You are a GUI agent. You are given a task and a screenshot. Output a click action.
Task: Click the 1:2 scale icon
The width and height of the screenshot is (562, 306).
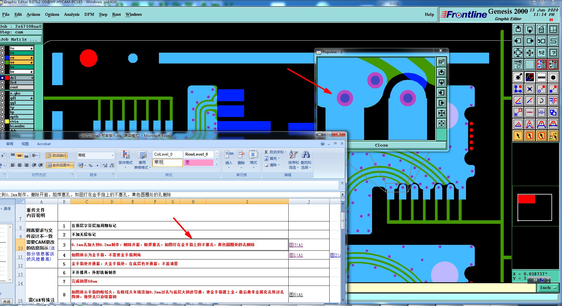coord(542,53)
